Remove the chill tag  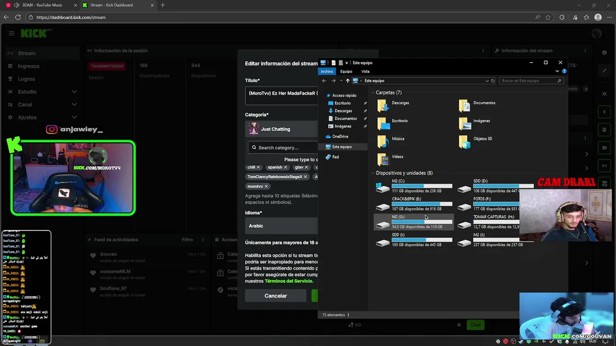point(258,167)
